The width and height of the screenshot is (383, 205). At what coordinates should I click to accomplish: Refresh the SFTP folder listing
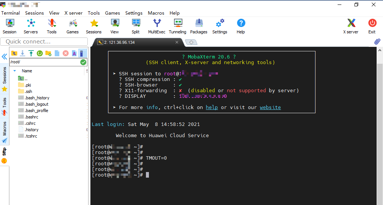(40, 53)
